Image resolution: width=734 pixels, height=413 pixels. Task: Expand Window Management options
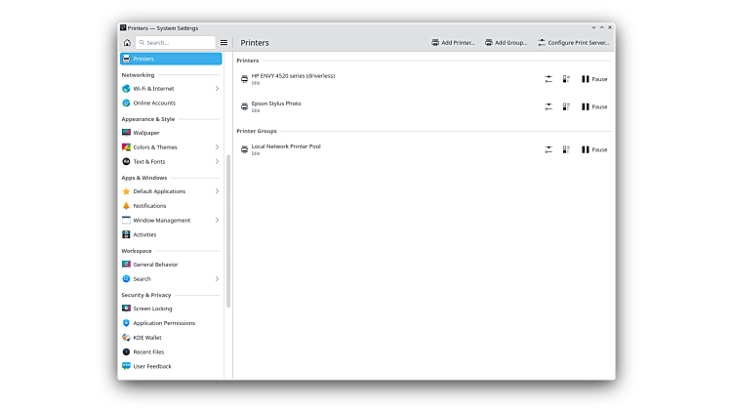coord(217,221)
